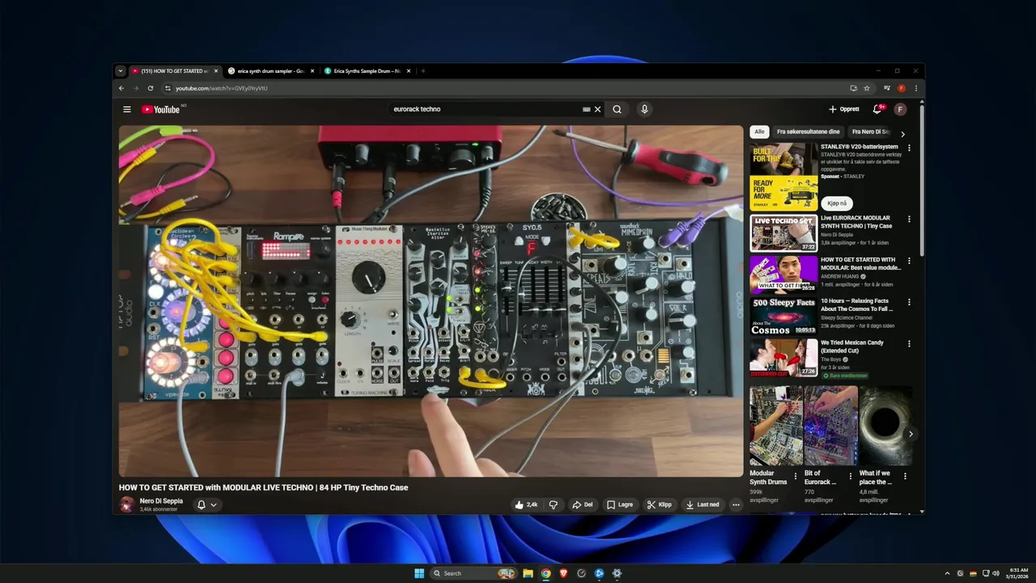Open Chrome tab search dropdown

tap(121, 71)
